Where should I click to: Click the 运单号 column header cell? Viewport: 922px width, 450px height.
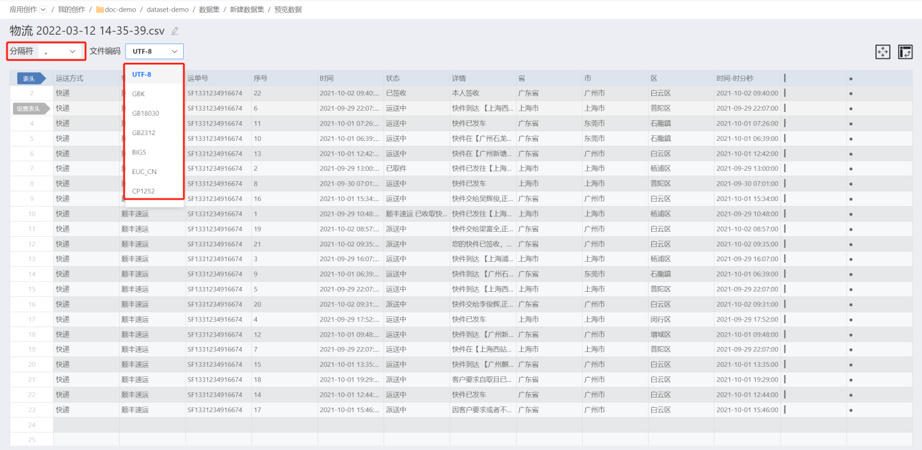pyautogui.click(x=198, y=78)
